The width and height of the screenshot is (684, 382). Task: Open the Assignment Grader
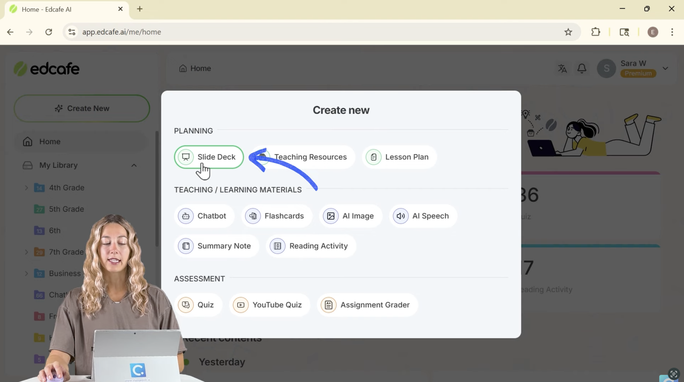point(367,305)
